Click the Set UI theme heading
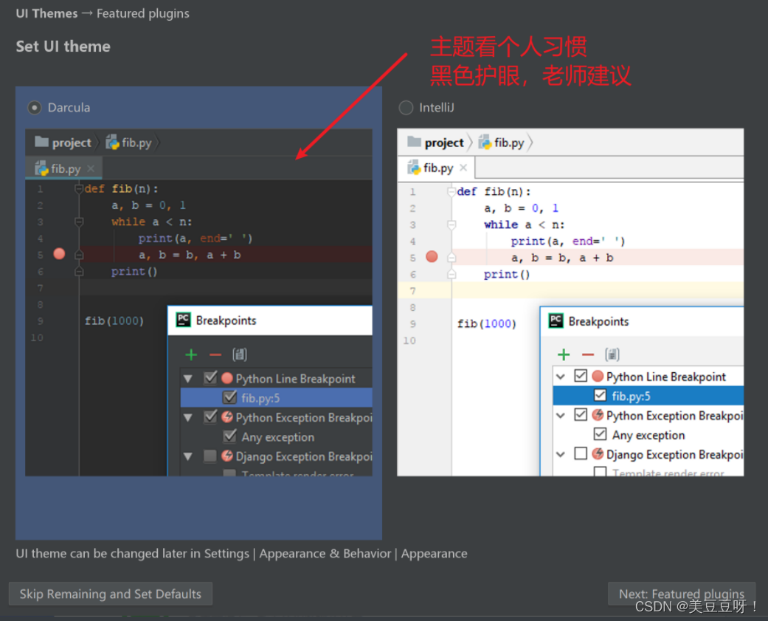Screen dimensions: 768x621 (63, 46)
